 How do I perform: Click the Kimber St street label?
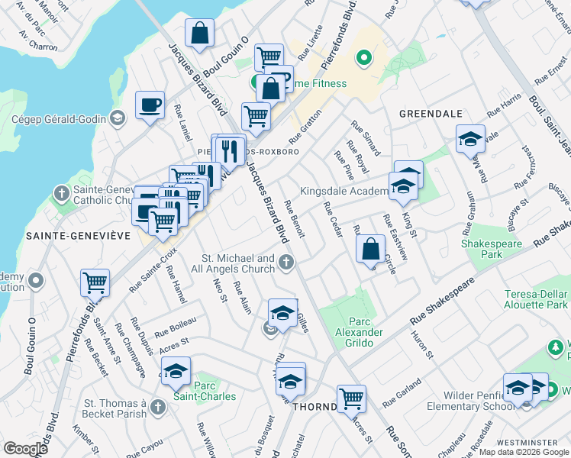[85, 439]
